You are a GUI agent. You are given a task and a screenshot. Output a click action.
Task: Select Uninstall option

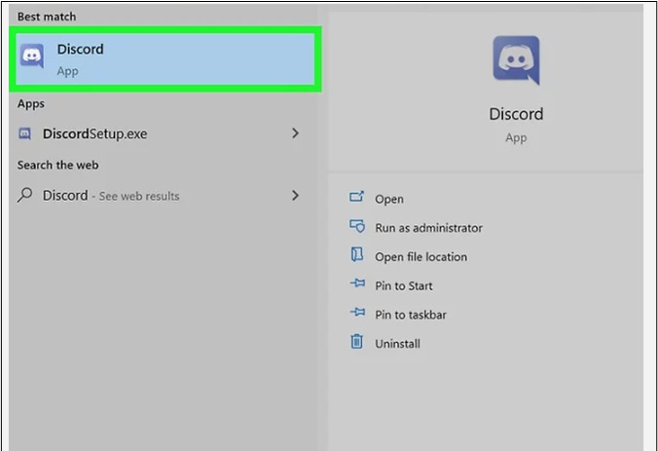click(x=397, y=344)
